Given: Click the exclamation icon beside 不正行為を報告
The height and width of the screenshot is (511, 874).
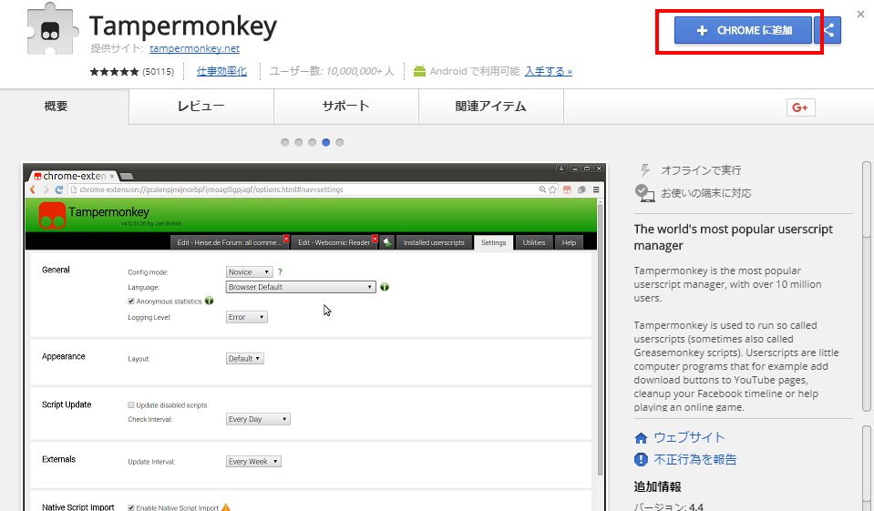Looking at the screenshot, I should point(641,459).
